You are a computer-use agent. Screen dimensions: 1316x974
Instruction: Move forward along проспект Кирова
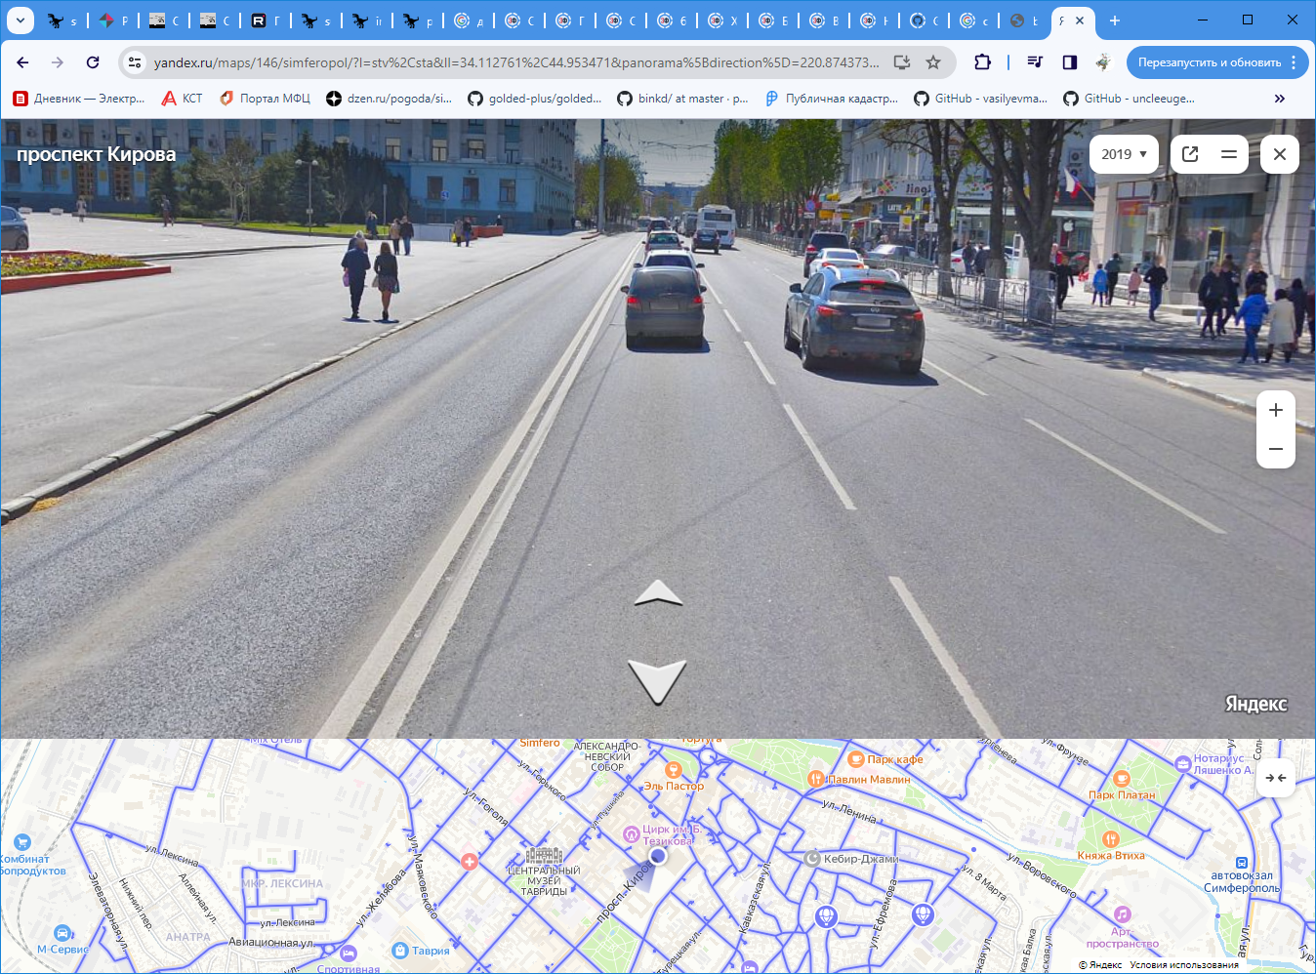coord(659,592)
